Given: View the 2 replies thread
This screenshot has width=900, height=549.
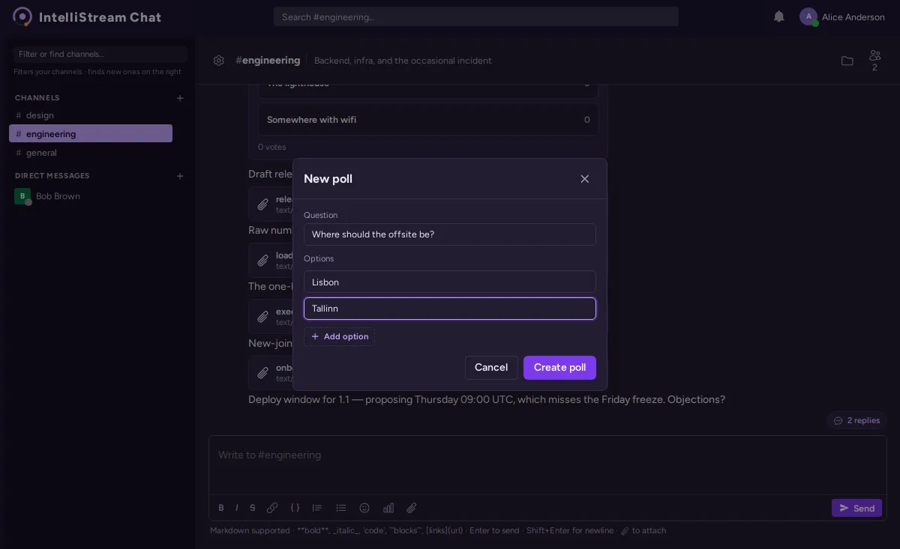Looking at the screenshot, I should tap(856, 421).
